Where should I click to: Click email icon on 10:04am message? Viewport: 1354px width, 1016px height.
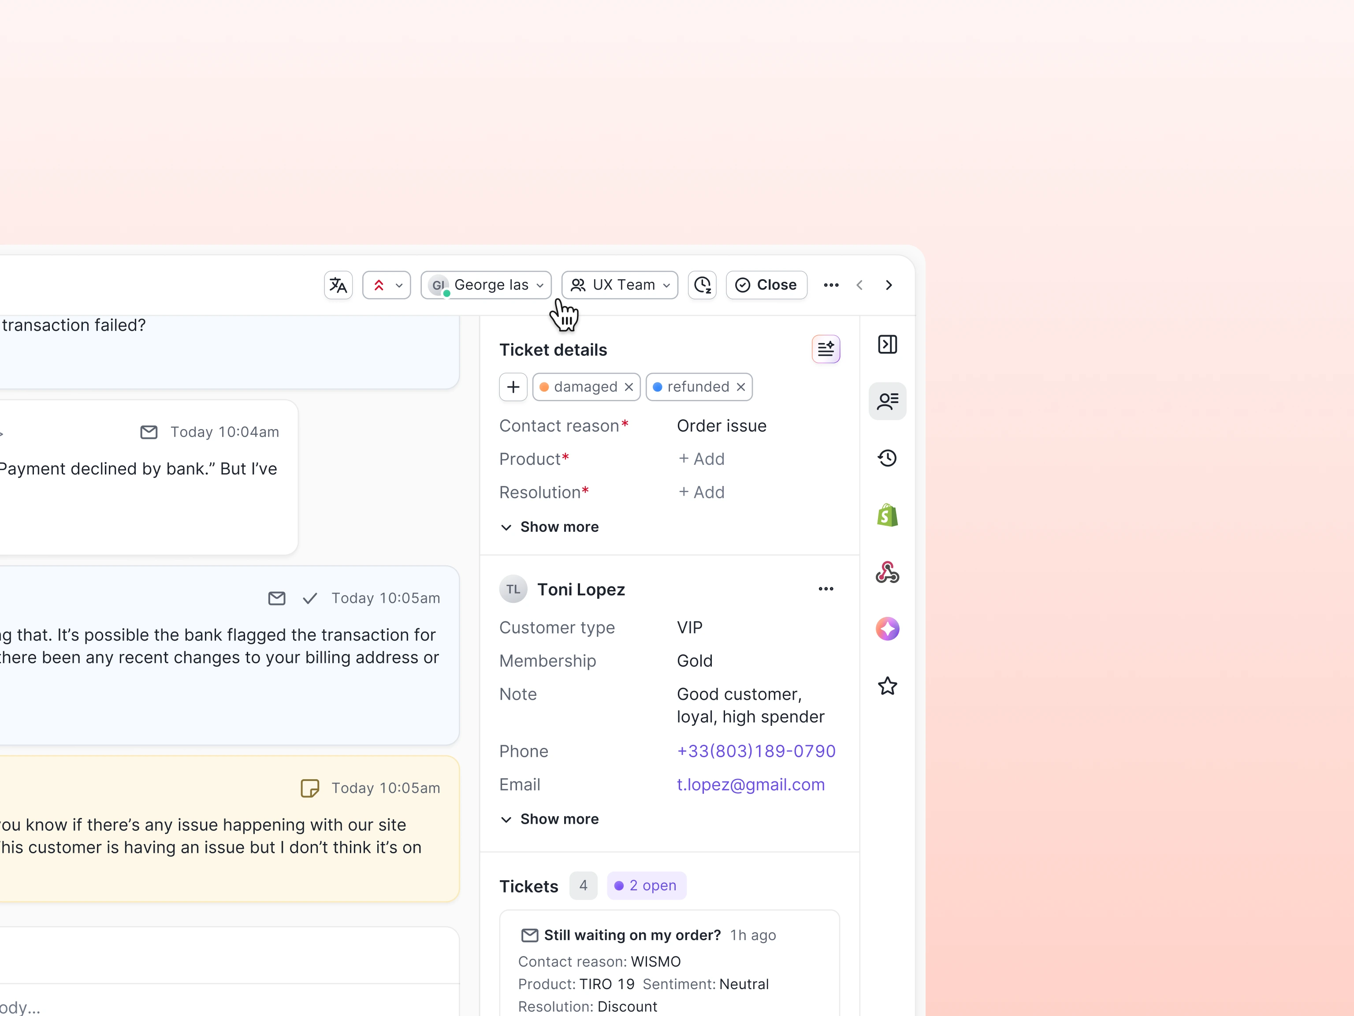(x=149, y=432)
